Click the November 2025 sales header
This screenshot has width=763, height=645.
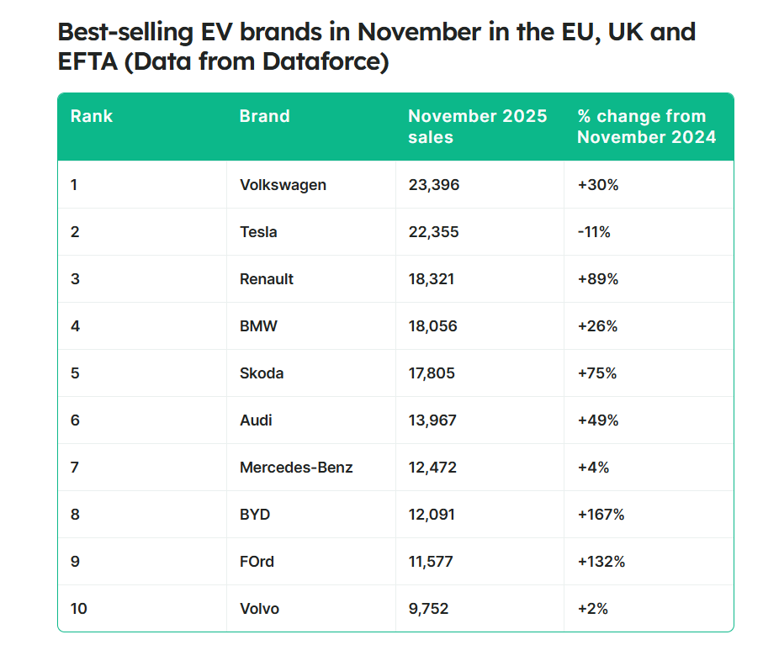[477, 126]
